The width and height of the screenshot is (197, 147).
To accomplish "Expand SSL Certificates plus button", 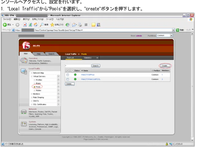I will pyautogui.click(x=58, y=104).
